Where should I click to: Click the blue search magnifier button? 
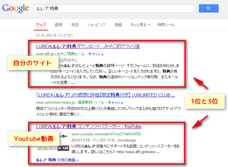point(208,9)
